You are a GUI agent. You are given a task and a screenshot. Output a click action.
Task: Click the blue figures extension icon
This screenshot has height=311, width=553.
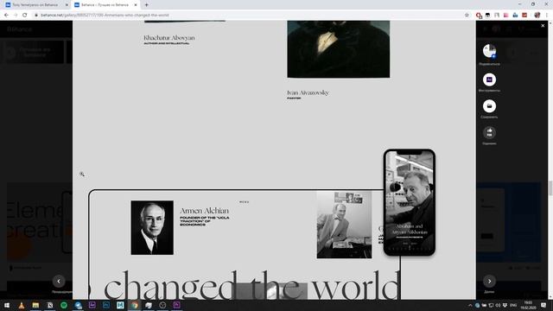[x=515, y=16]
